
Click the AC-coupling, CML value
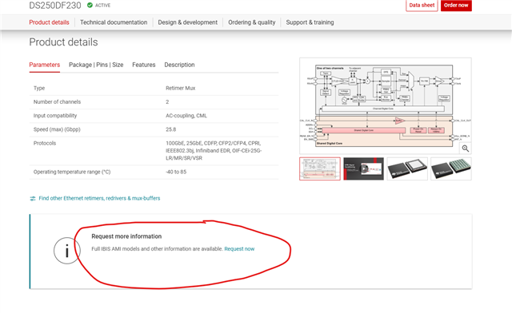click(x=186, y=116)
